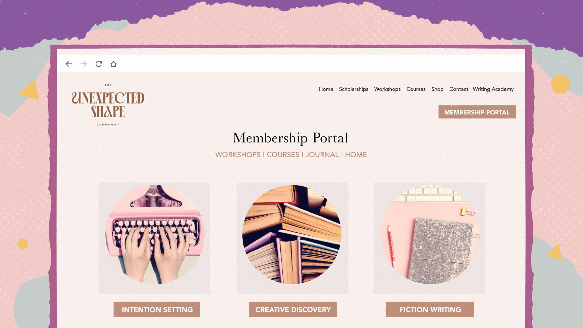Follow the COURSES link under the portal heading
This screenshot has height=328, width=583.
coord(283,155)
